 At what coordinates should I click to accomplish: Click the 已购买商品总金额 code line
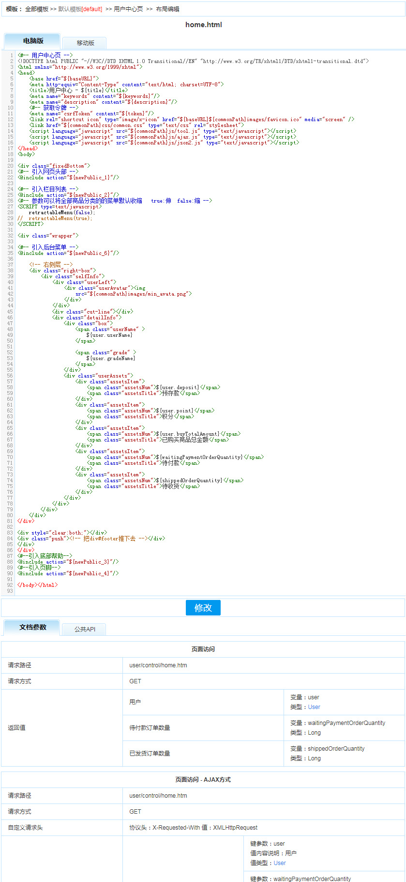coord(158,440)
